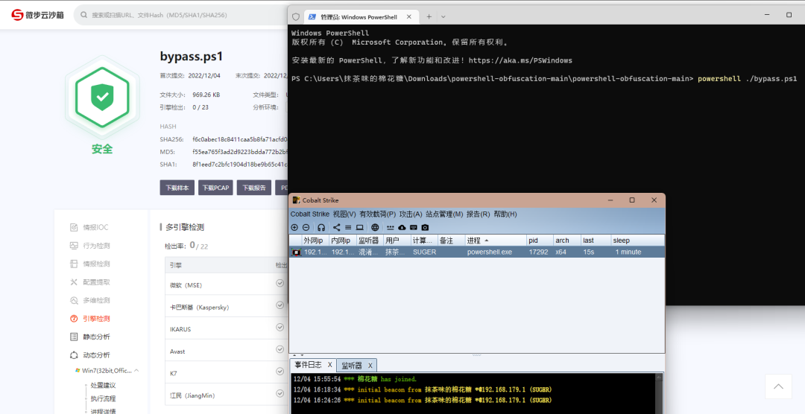This screenshot has height=414, width=805.
Task: Show the pivot graph share icon view
Action: click(336, 227)
